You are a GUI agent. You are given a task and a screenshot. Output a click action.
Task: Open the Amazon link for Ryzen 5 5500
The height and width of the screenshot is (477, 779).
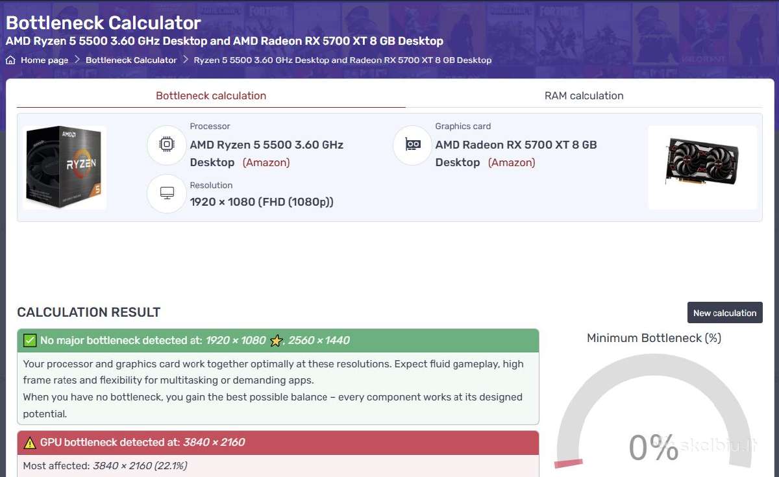click(266, 162)
